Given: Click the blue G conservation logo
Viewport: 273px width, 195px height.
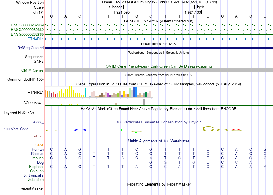Looking at the screenshot, I should tap(80, 130).
